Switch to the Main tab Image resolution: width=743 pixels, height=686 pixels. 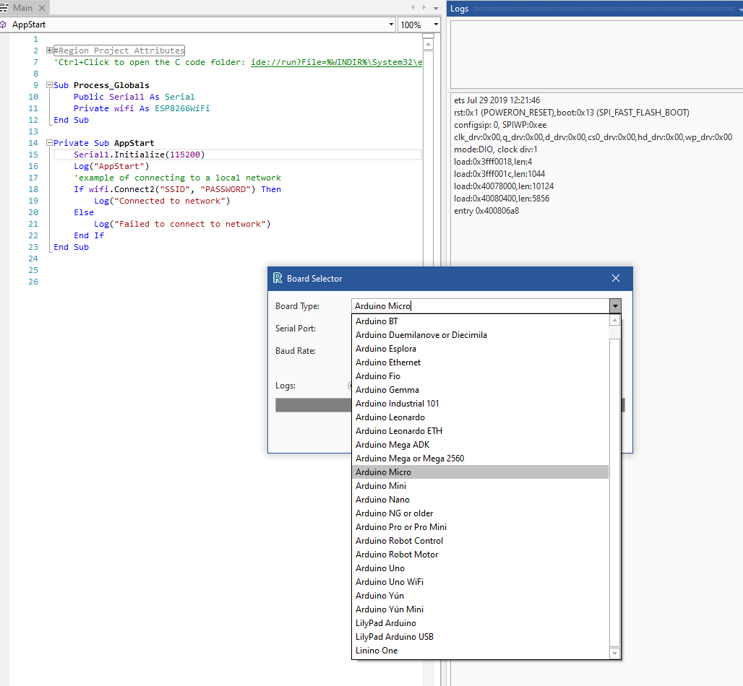point(22,8)
